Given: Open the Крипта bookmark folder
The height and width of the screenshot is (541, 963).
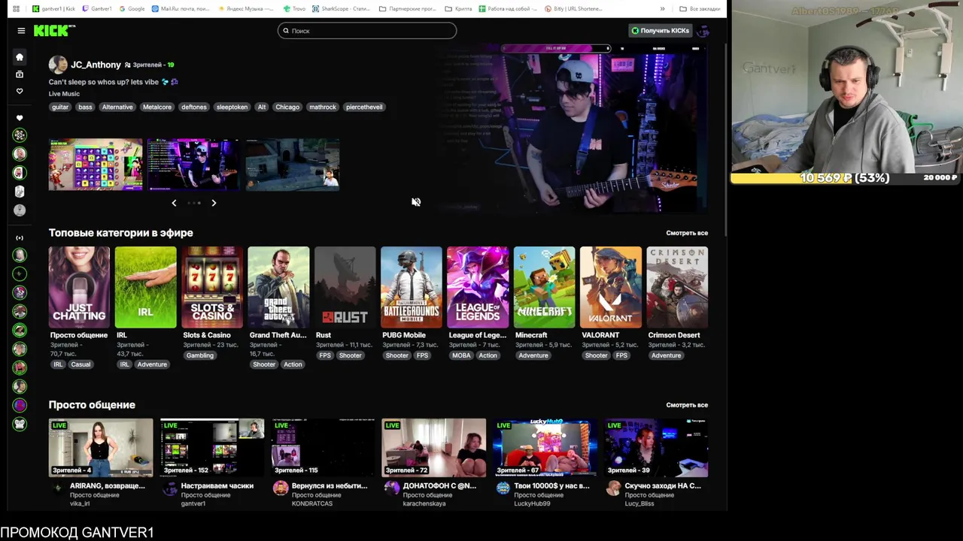Looking at the screenshot, I should pyautogui.click(x=459, y=9).
